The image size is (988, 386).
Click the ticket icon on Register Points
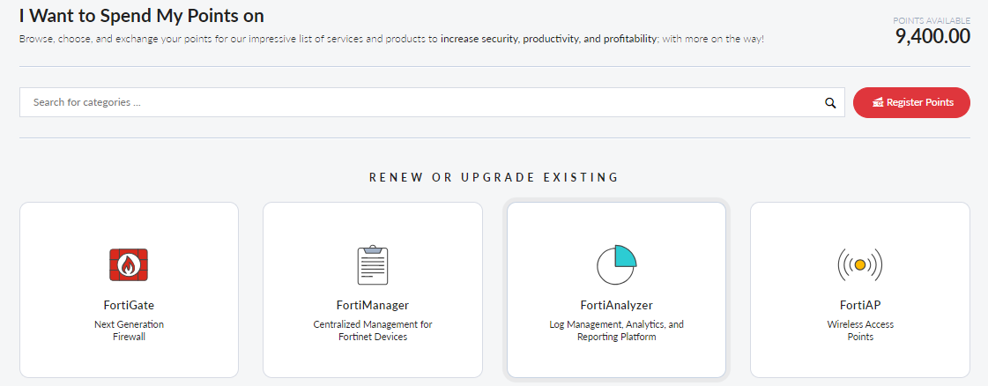pyautogui.click(x=878, y=102)
